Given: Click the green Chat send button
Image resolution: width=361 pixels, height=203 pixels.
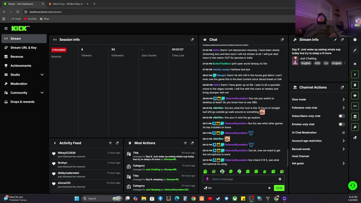Looking at the screenshot, I should coord(279,188).
